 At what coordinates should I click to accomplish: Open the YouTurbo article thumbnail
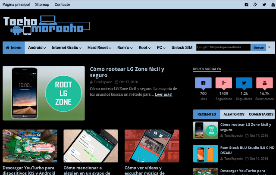tap(30, 146)
